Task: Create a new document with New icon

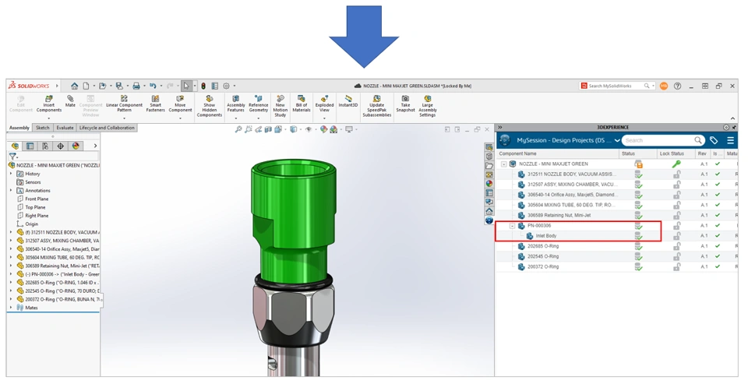Action: pyautogui.click(x=86, y=86)
